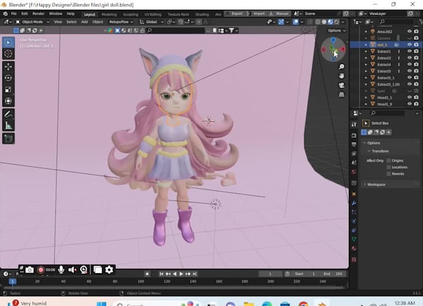The width and height of the screenshot is (423, 306).
Task: Activate the Move tool
Action: coord(8,66)
